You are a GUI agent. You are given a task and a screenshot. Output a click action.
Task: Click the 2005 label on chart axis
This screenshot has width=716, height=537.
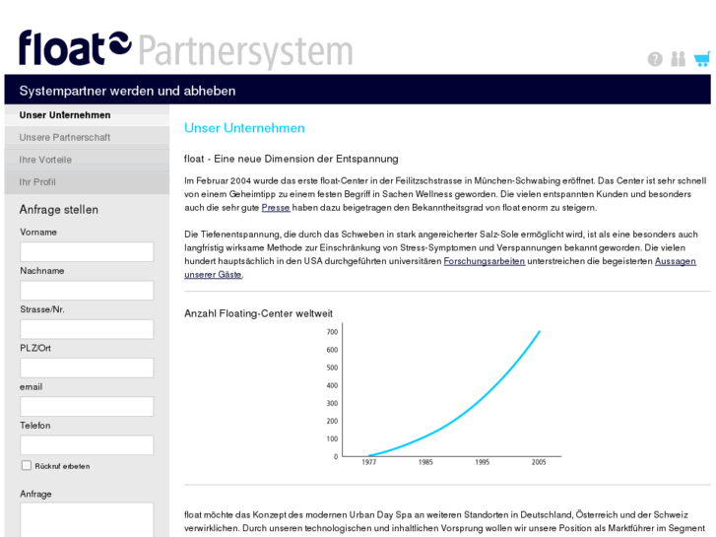coord(539,462)
